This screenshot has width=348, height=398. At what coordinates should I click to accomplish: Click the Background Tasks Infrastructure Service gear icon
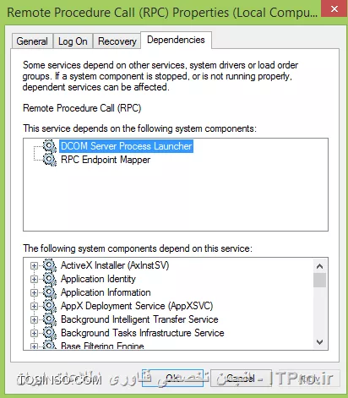(x=50, y=333)
